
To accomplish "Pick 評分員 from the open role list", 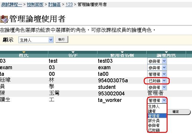I will tap(154, 121).
